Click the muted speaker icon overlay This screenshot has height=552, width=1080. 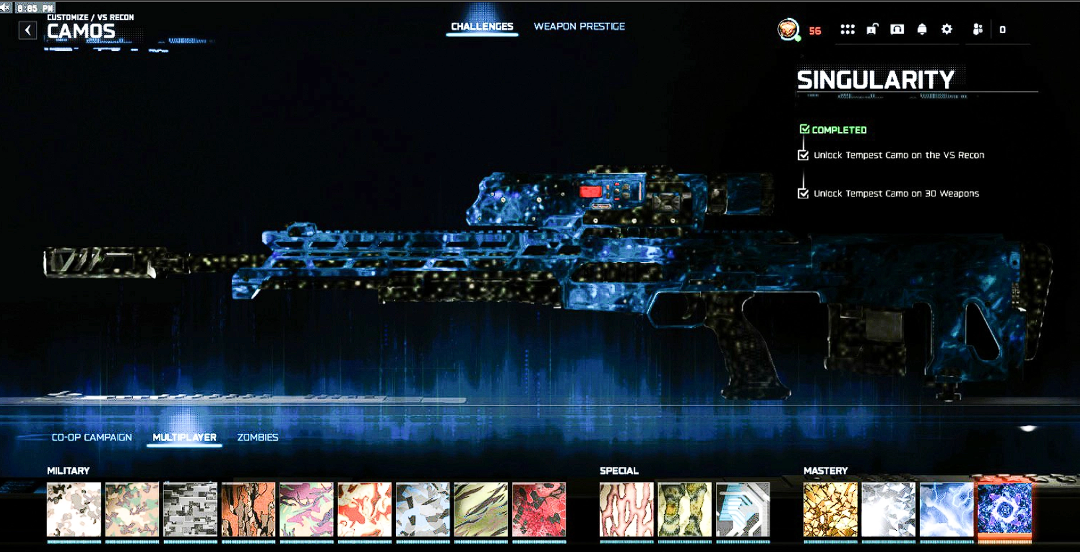pos(6,8)
